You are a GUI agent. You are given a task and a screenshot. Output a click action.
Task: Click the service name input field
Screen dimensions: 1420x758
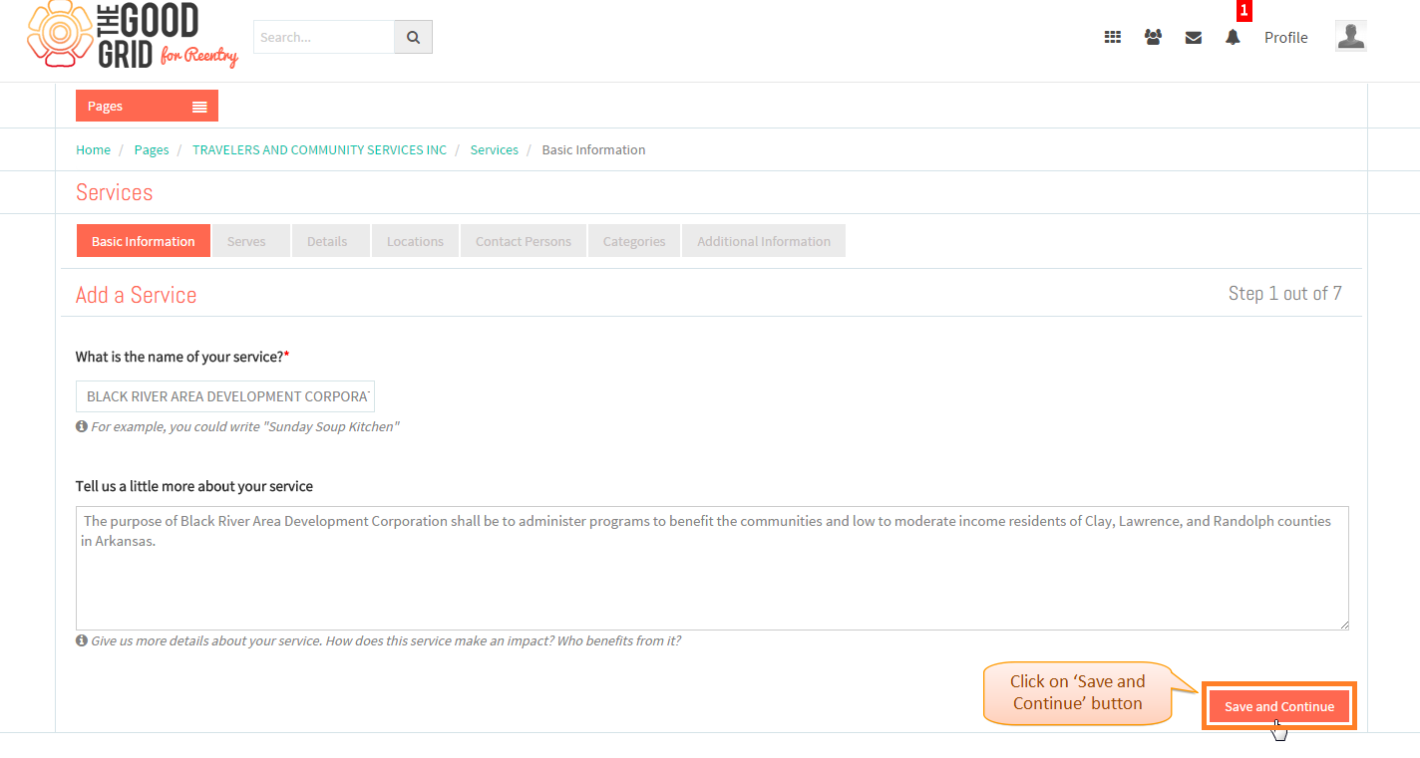225,396
